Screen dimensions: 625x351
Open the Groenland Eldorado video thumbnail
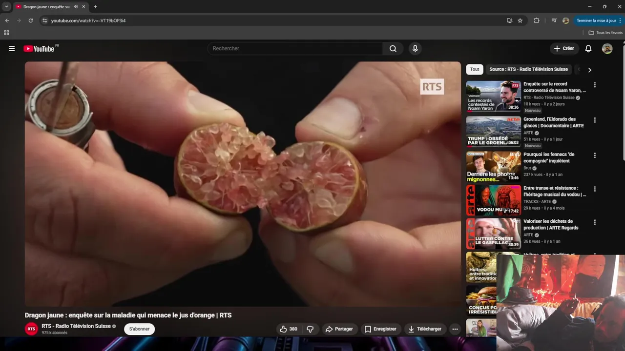[x=494, y=132]
